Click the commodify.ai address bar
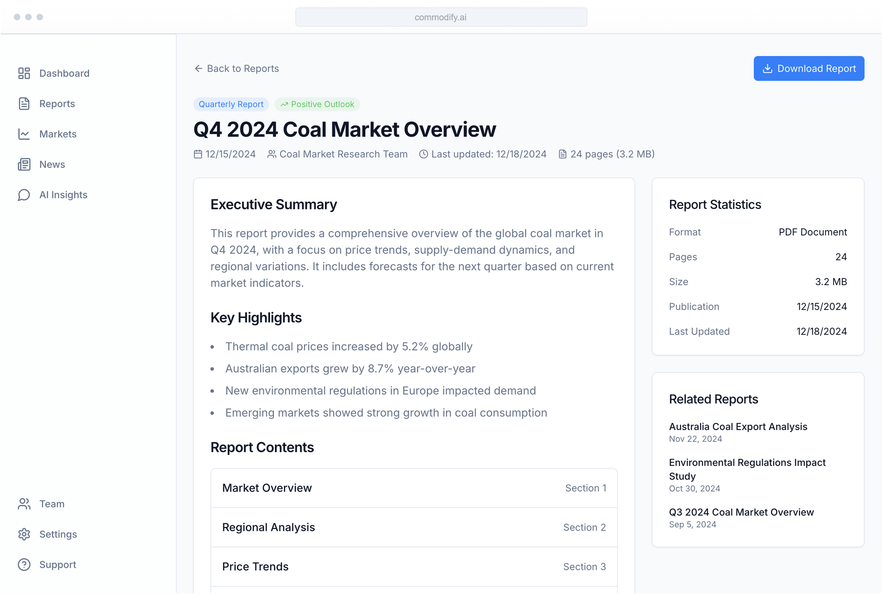882x594 pixels. (x=441, y=17)
